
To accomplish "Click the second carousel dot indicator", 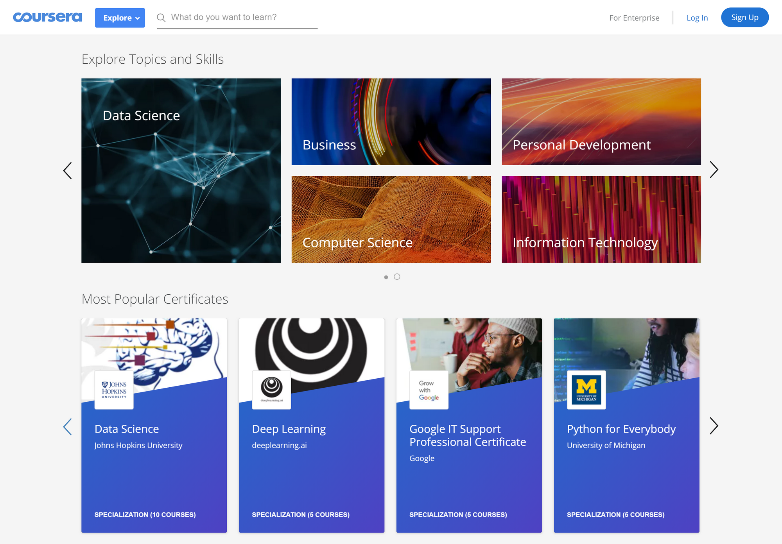I will coord(397,276).
